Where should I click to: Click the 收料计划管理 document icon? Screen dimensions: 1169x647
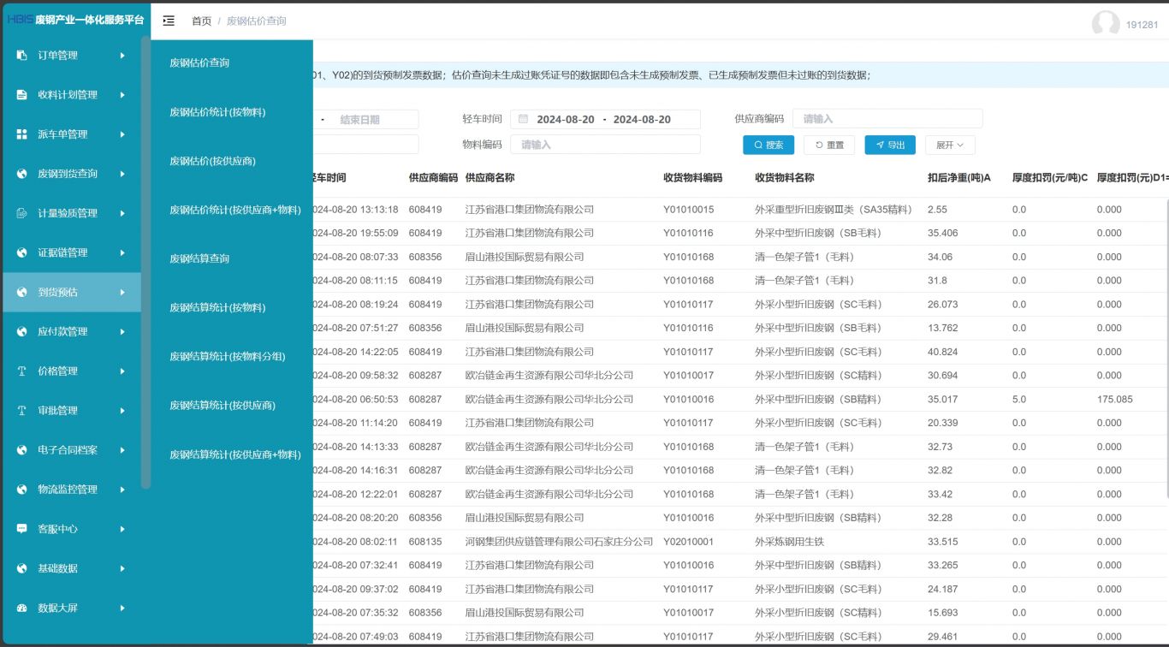click(x=22, y=95)
